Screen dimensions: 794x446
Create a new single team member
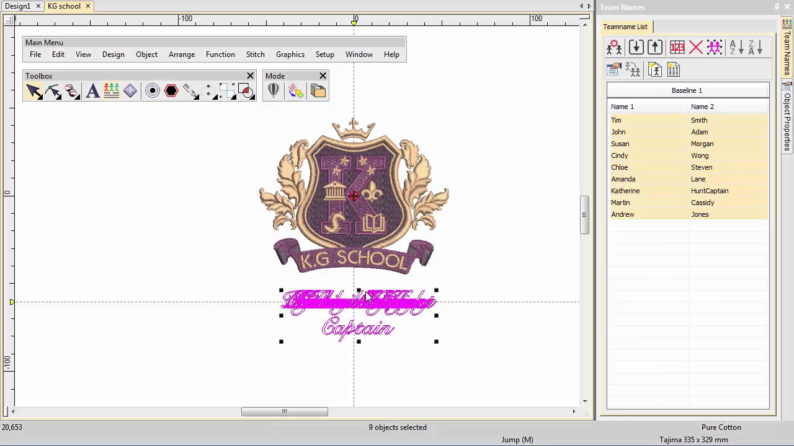coord(655,69)
